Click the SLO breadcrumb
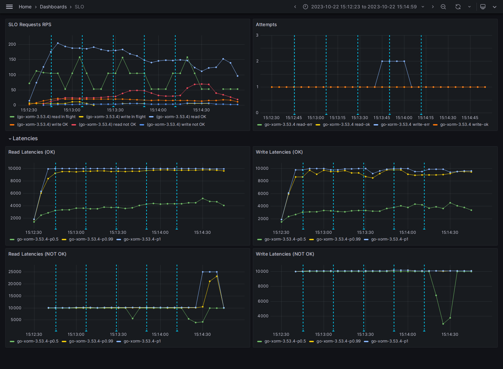The width and height of the screenshot is (503, 369). pyautogui.click(x=79, y=7)
